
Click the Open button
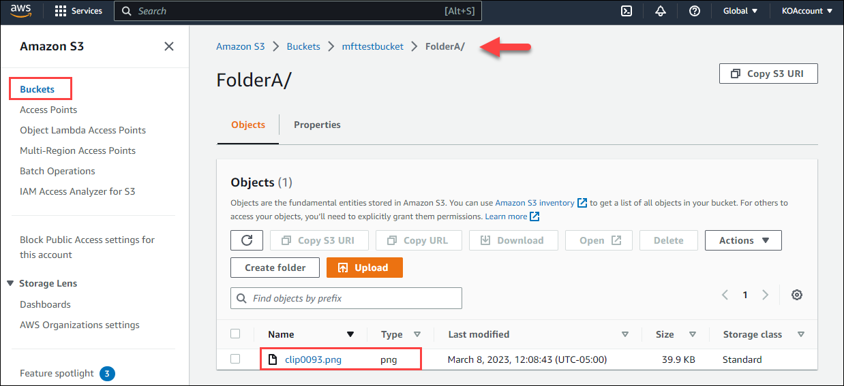click(599, 240)
